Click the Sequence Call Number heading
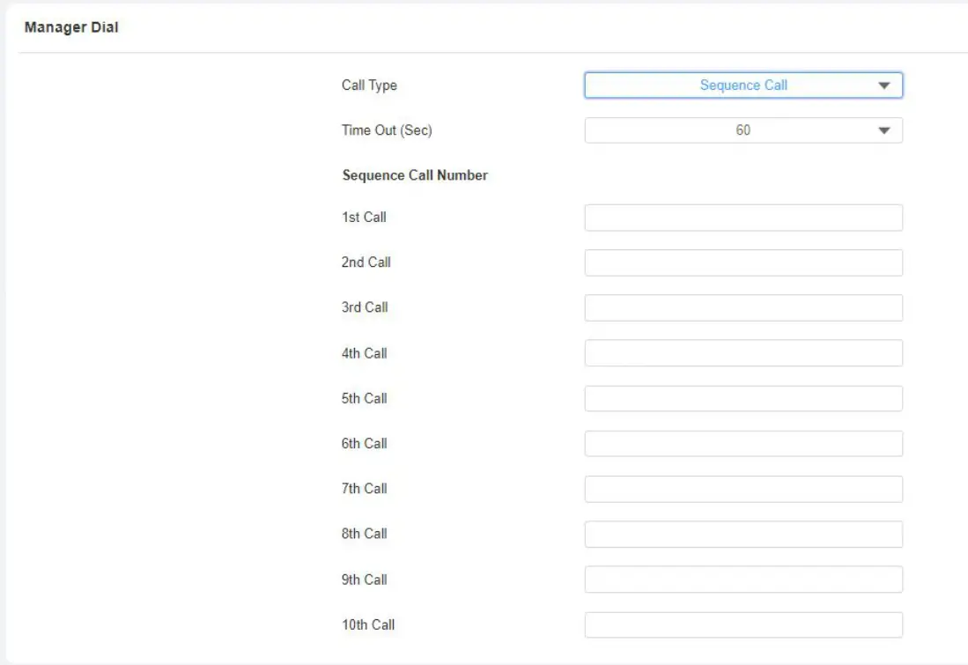Screen dimensions: 968x665 point(415,175)
